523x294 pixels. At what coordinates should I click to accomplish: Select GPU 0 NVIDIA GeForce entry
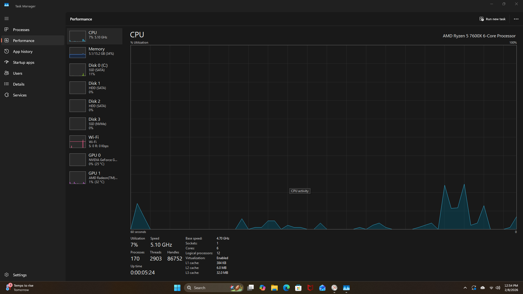pos(95,159)
